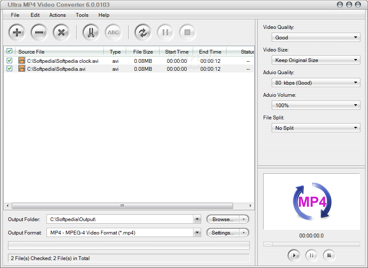Click film icon of Softpedia.avi row
Image resolution: width=368 pixels, height=268 pixels.
point(22,68)
